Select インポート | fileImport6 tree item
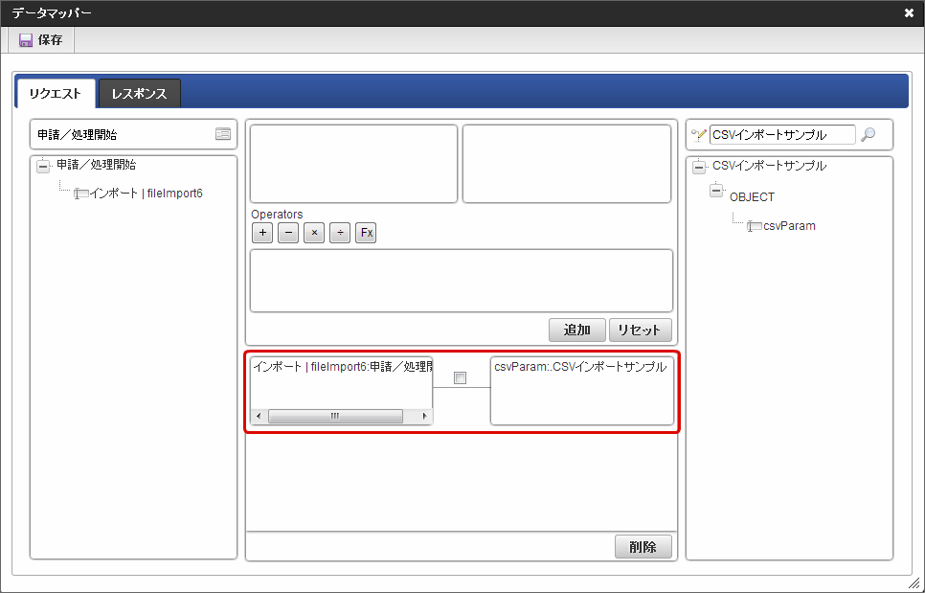Viewport: 925px width, 593px height. [147, 194]
